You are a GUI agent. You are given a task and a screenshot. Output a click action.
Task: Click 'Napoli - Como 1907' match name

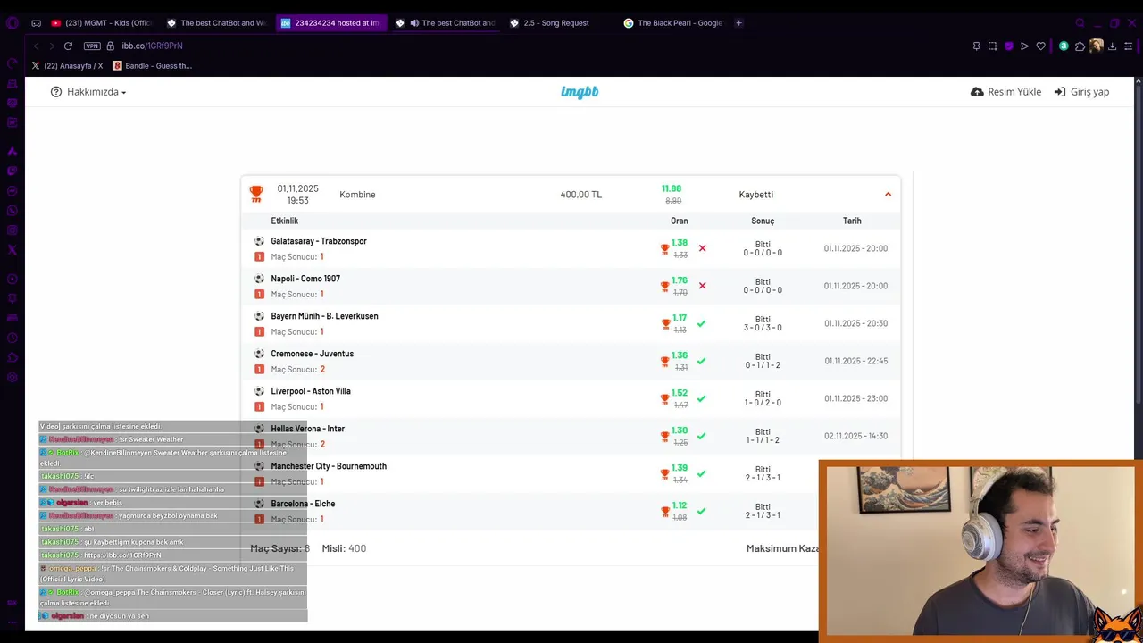[305, 279]
